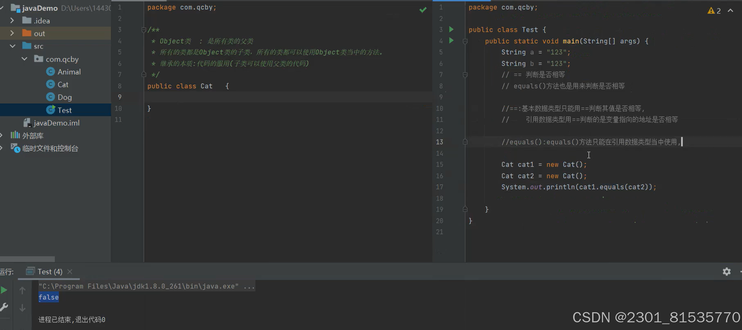Click the up arrow icon in the console toolbar
The image size is (742, 330).
coord(22,290)
